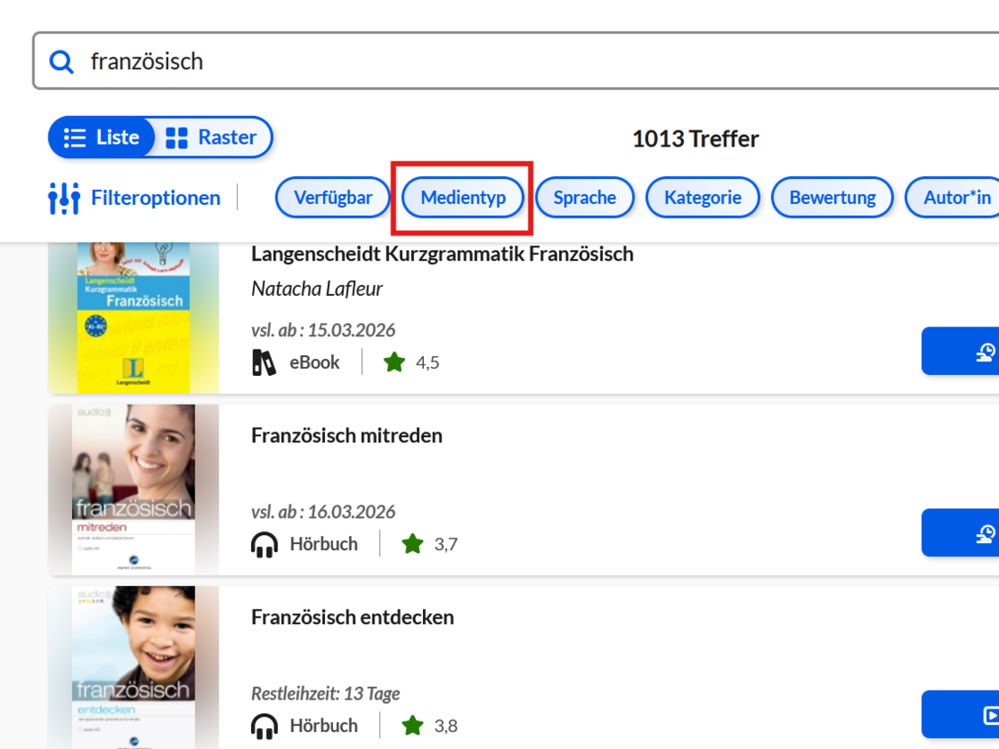Click the Filteroptionen sliders icon

pyautogui.click(x=64, y=198)
